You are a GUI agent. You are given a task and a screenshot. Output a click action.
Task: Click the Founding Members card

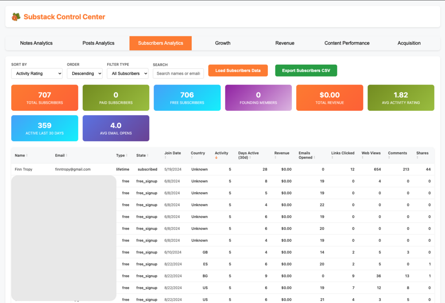[x=258, y=98]
